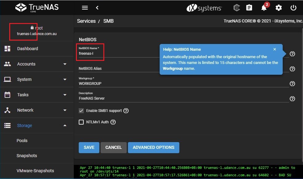Viewport: 303px width, 179px height.
Task: Click the Network topology icon
Action: click(7, 110)
